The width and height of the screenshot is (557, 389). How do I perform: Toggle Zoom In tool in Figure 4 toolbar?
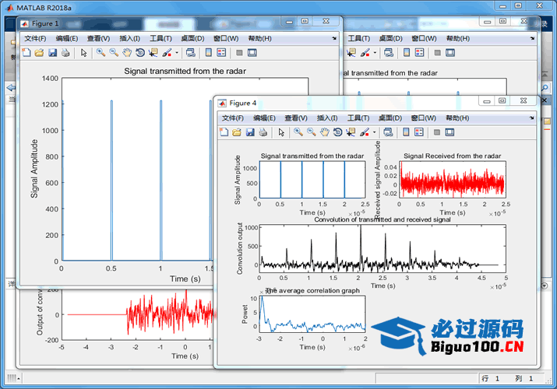(298, 133)
